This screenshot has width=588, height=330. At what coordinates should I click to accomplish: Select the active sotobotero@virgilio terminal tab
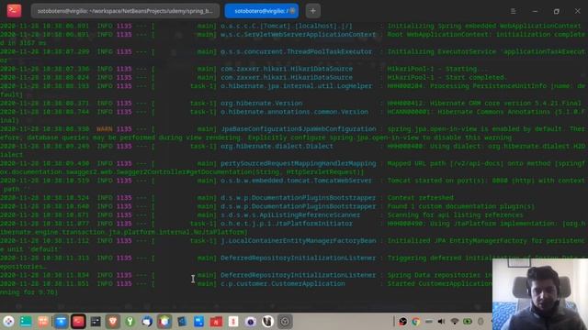[262, 11]
